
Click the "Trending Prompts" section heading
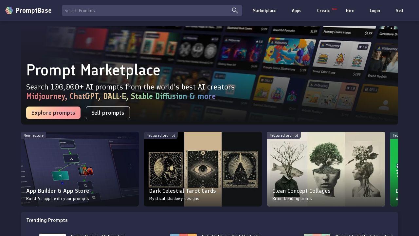47,220
